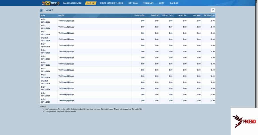Click the document icon beside SAO KÊ title

pyautogui.click(x=41, y=10)
